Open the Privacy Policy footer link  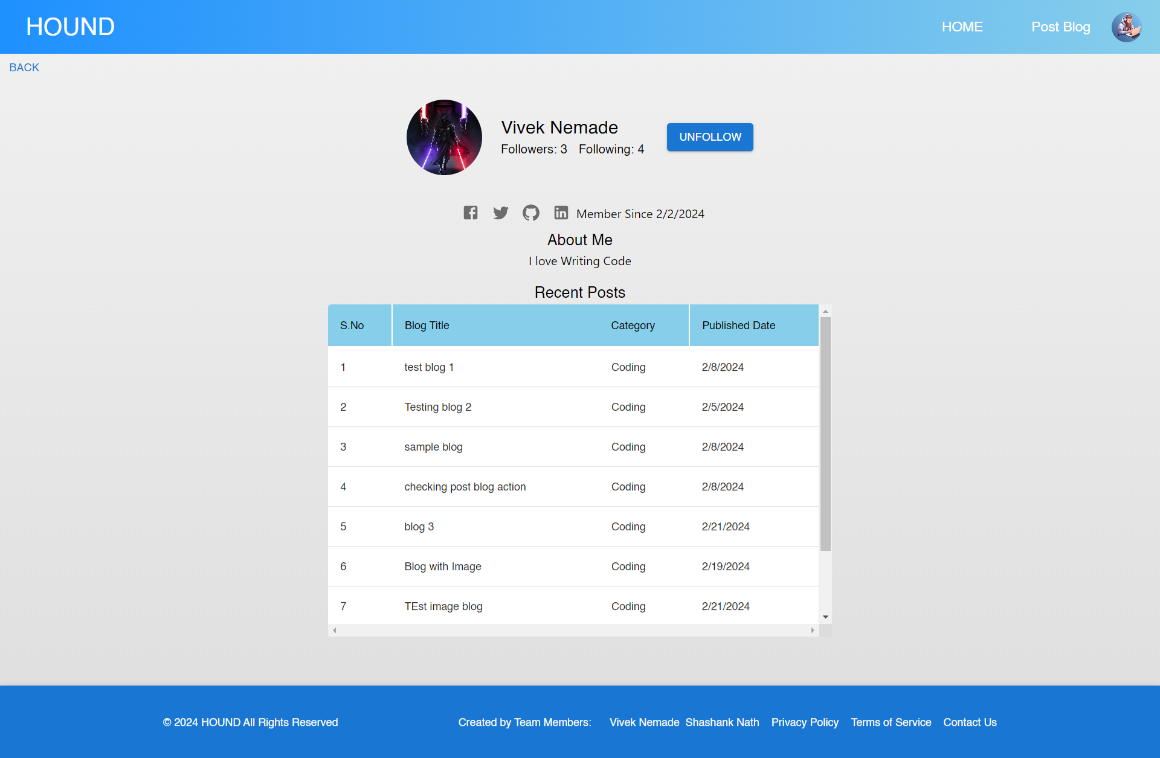pyautogui.click(x=805, y=722)
